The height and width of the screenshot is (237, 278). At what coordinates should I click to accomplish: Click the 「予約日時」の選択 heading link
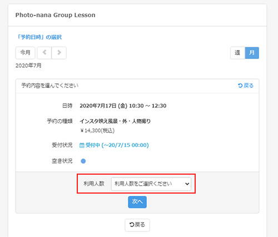coord(38,37)
